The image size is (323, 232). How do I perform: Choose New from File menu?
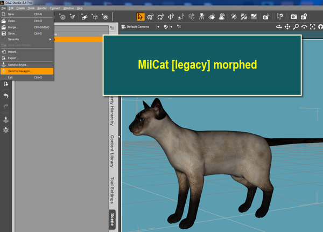(27, 14)
